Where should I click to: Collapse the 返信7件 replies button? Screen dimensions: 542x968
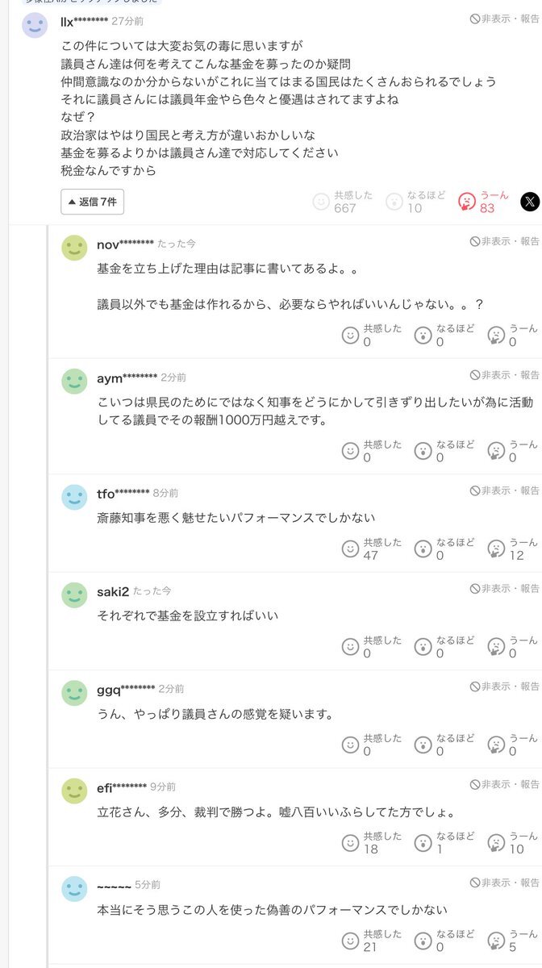92,202
